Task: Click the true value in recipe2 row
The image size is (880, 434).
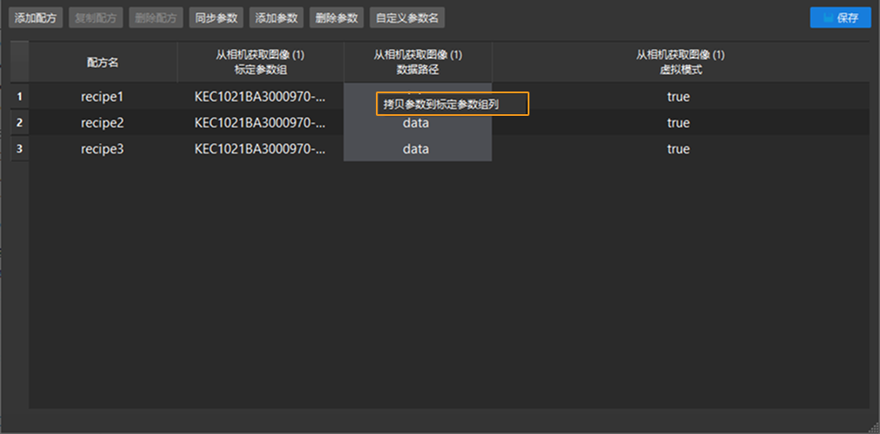Action: click(678, 122)
